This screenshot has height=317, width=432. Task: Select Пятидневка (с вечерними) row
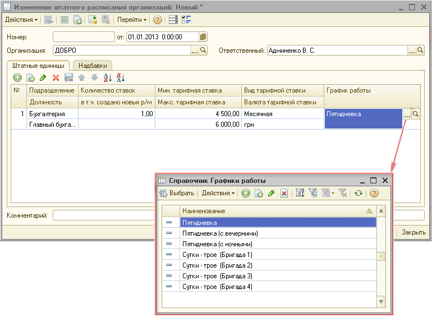coord(278,233)
